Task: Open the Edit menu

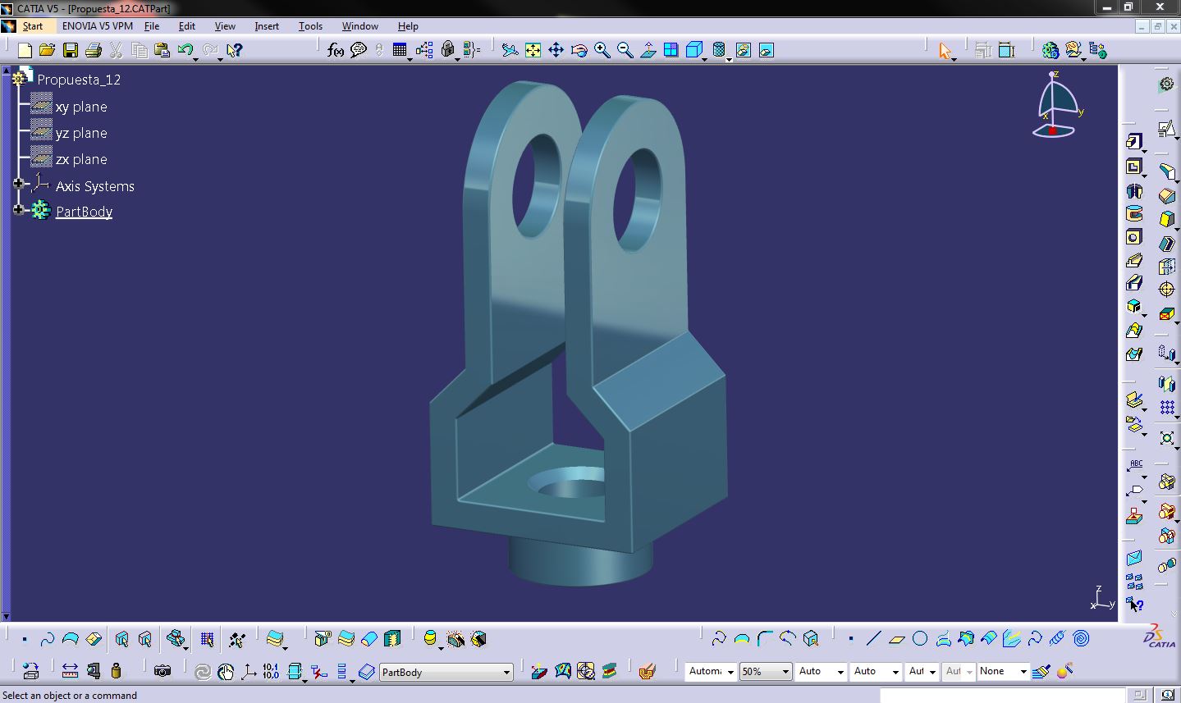Action: pos(187,26)
